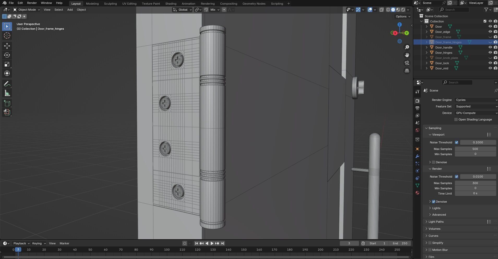Open the Render Engine dropdown
498x259 pixels.
[x=476, y=100]
